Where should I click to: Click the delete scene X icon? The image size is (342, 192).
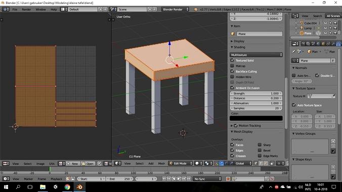coord(155,10)
